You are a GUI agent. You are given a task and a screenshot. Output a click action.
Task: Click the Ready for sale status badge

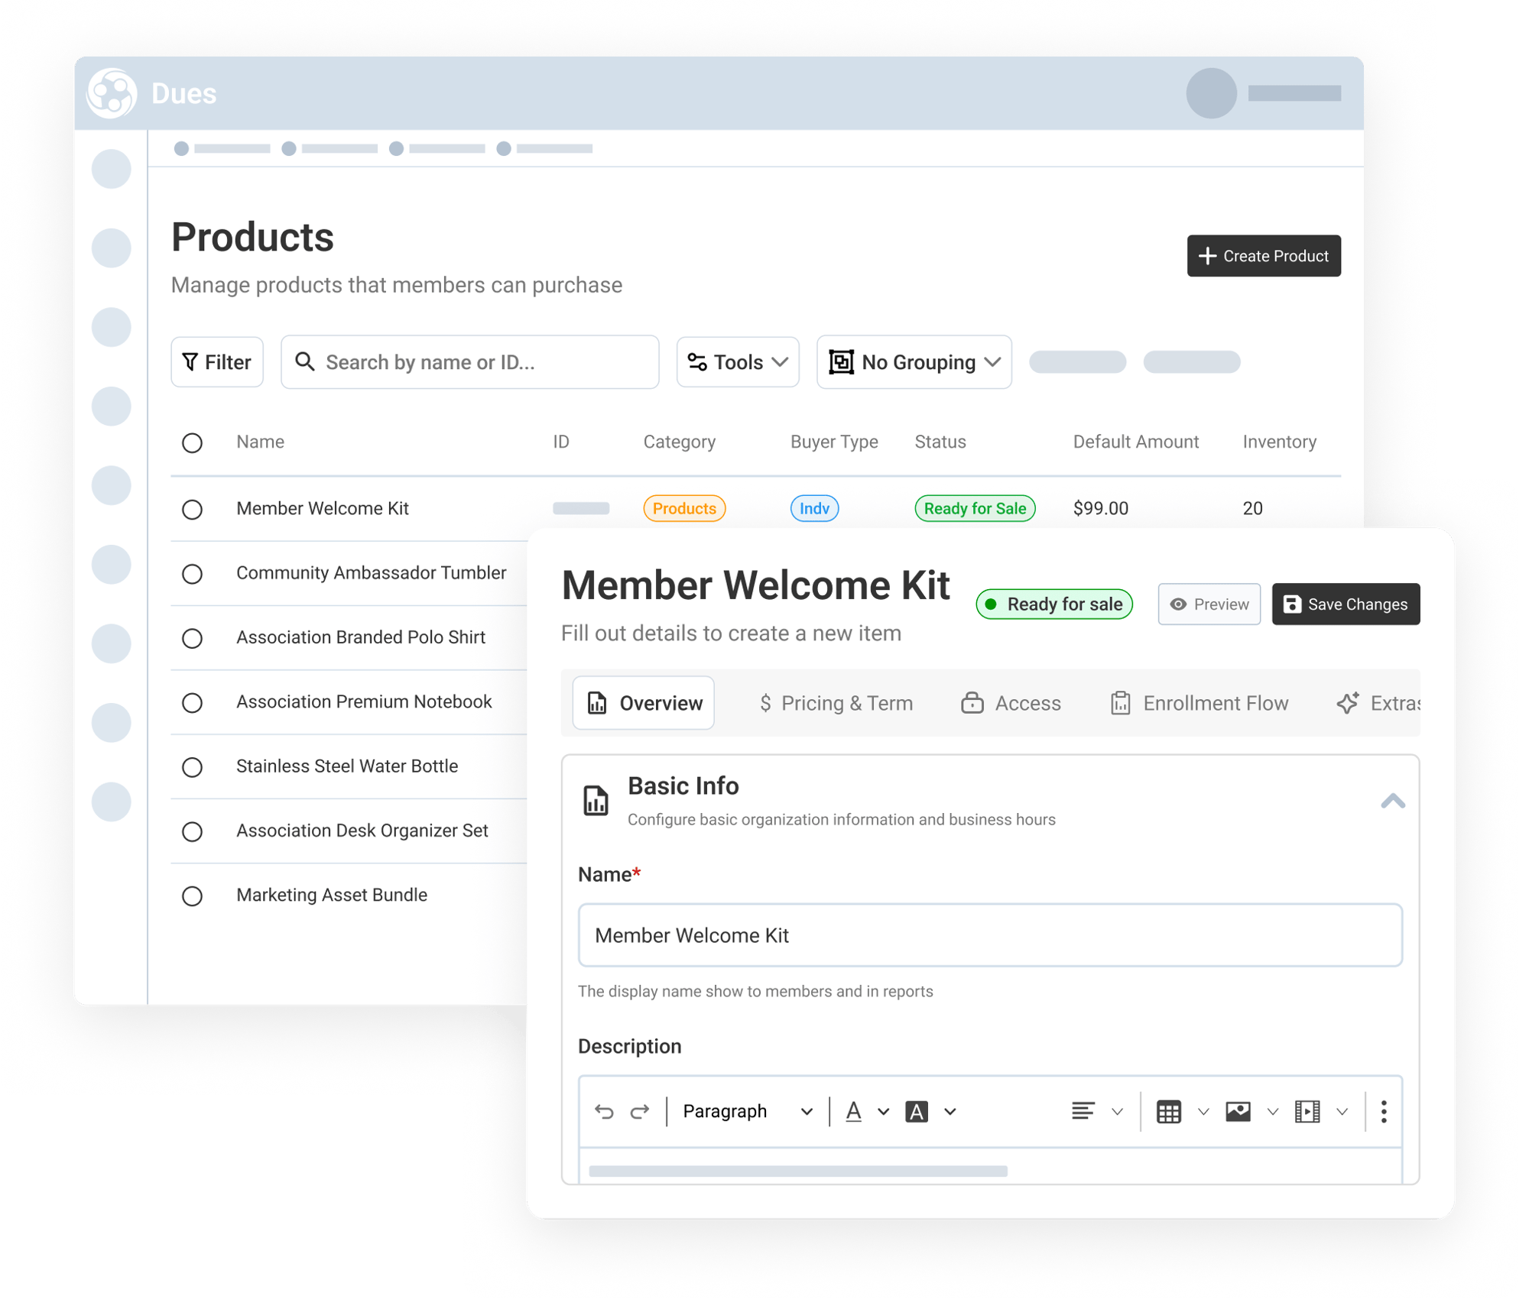[x=1054, y=604]
